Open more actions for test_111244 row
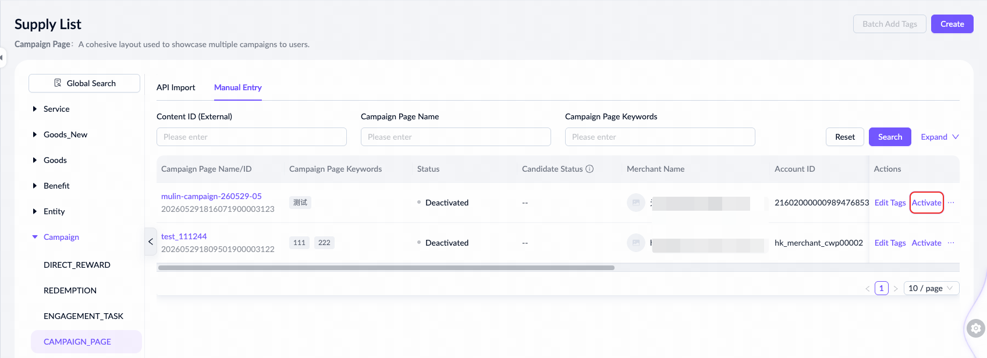 coord(951,243)
